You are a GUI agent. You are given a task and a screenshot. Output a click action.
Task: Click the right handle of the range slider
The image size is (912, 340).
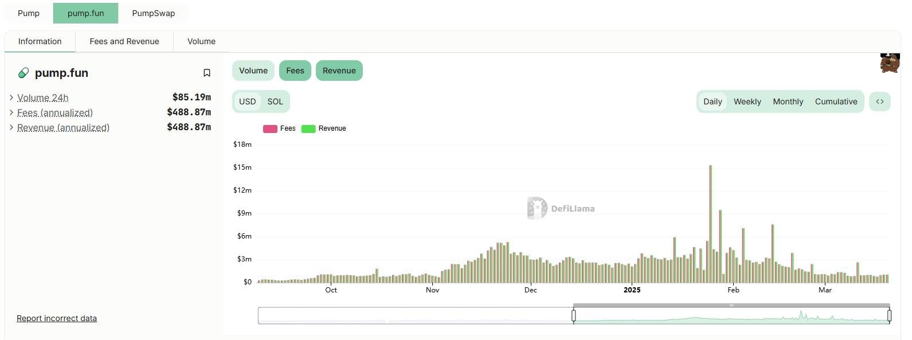(890, 315)
